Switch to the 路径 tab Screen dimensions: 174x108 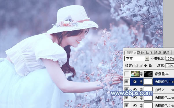click(140, 53)
